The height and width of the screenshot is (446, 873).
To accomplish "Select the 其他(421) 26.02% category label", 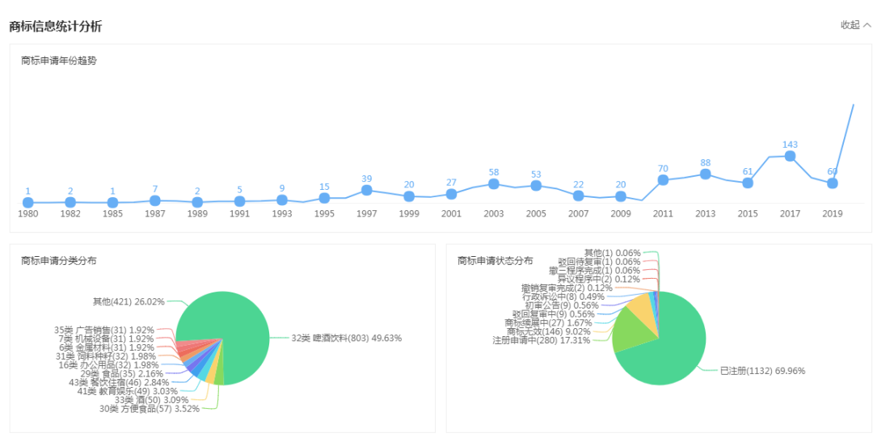I will tap(129, 301).
